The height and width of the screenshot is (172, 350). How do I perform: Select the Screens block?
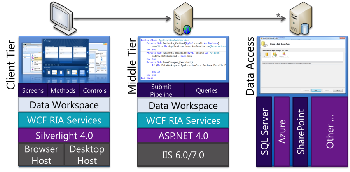pos(33,90)
